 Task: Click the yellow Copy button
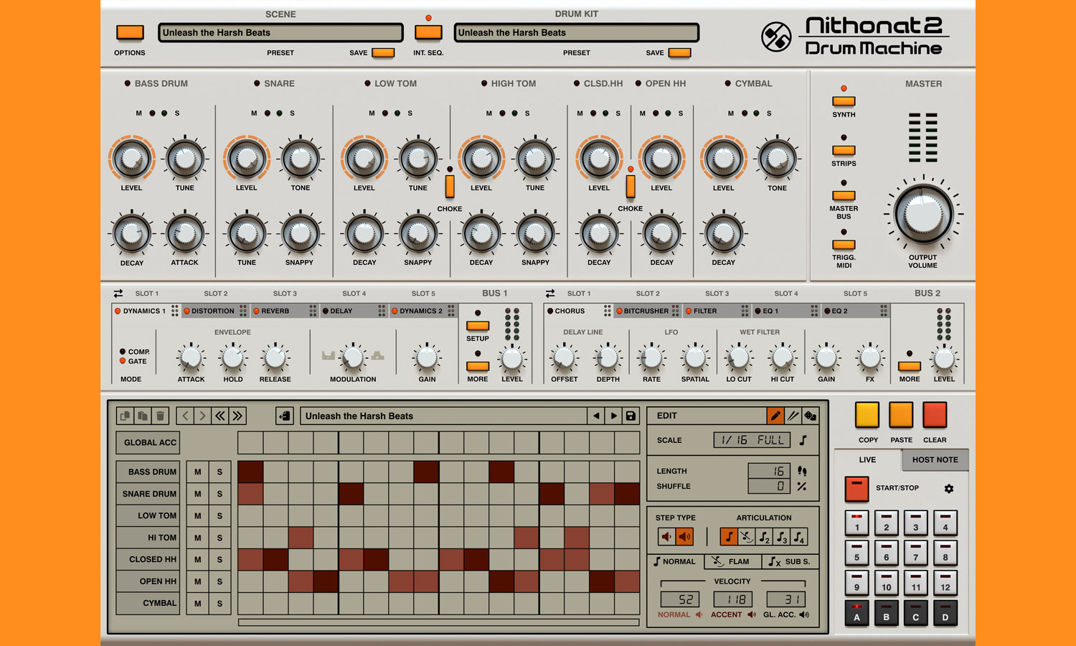click(x=867, y=415)
